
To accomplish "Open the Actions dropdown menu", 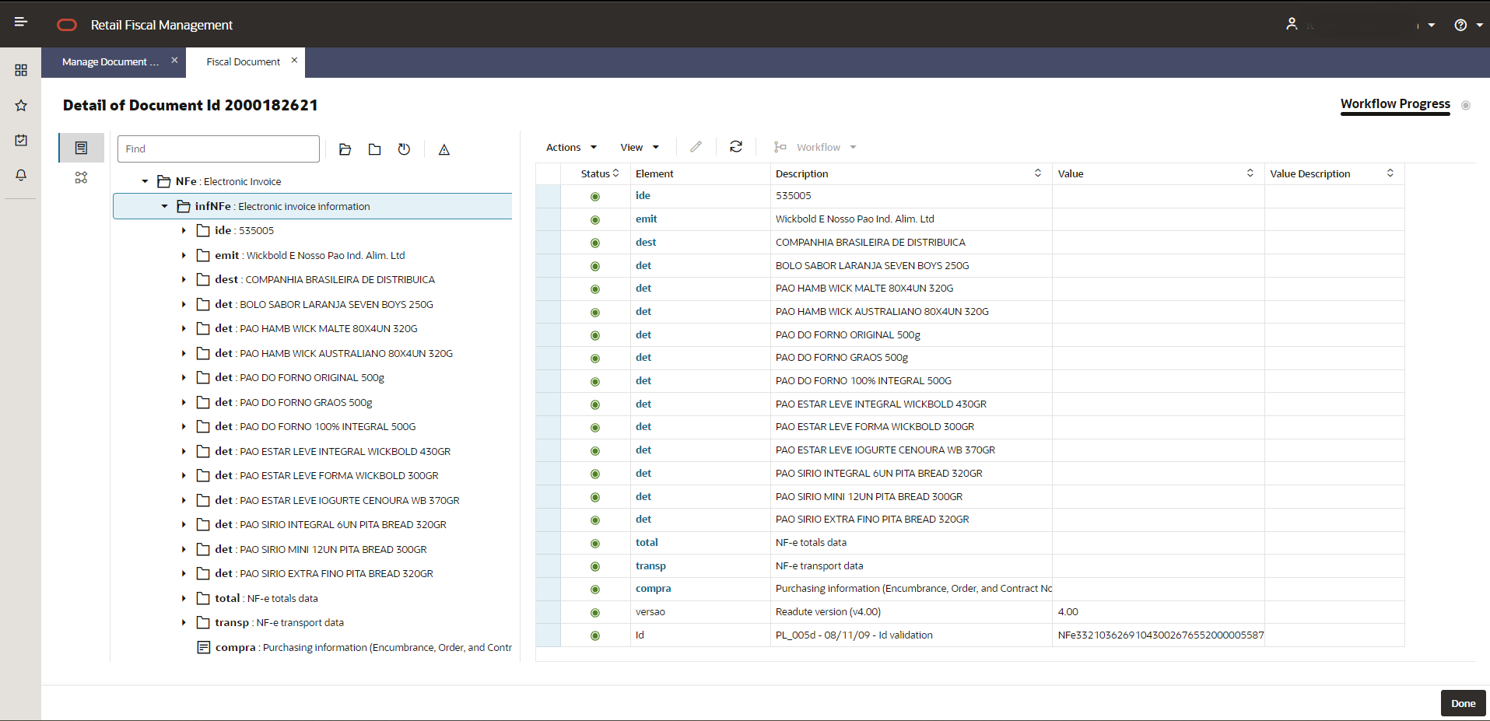I will tap(571, 147).
